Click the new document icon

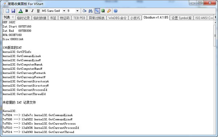pos(8,11)
